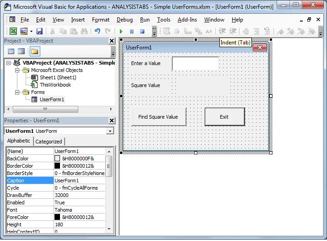Image resolution: width=327 pixels, height=241 pixels.
Task: Open View Microsoft Excel icon in toolbar
Action: [13, 31]
